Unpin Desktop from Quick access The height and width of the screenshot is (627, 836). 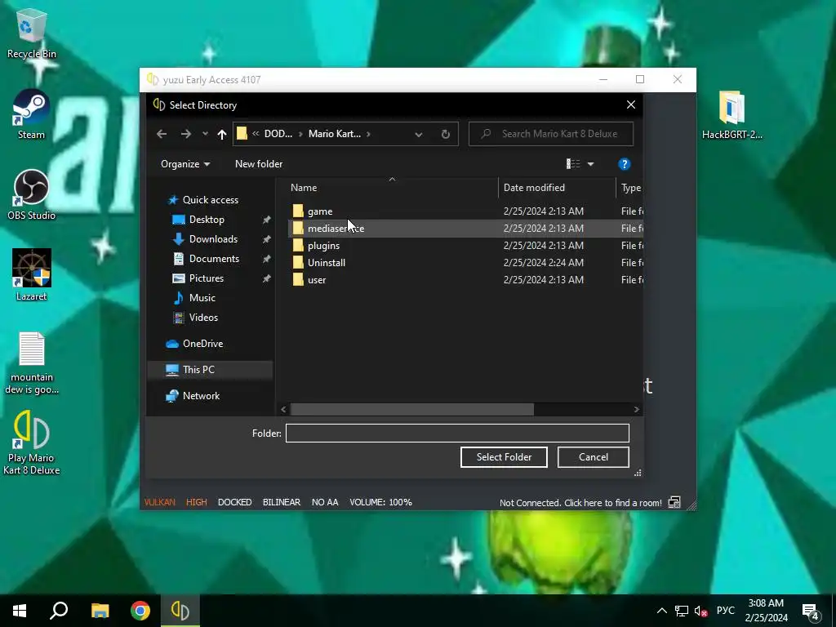(x=266, y=220)
